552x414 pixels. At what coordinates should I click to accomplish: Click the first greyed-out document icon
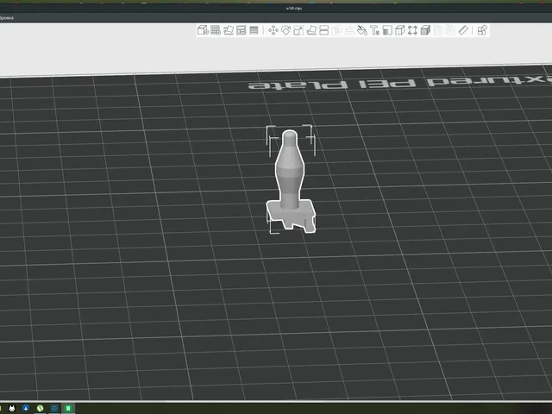[x=438, y=31]
